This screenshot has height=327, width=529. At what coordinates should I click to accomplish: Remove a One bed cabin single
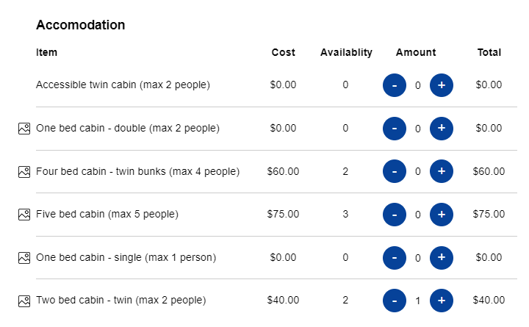click(x=395, y=258)
